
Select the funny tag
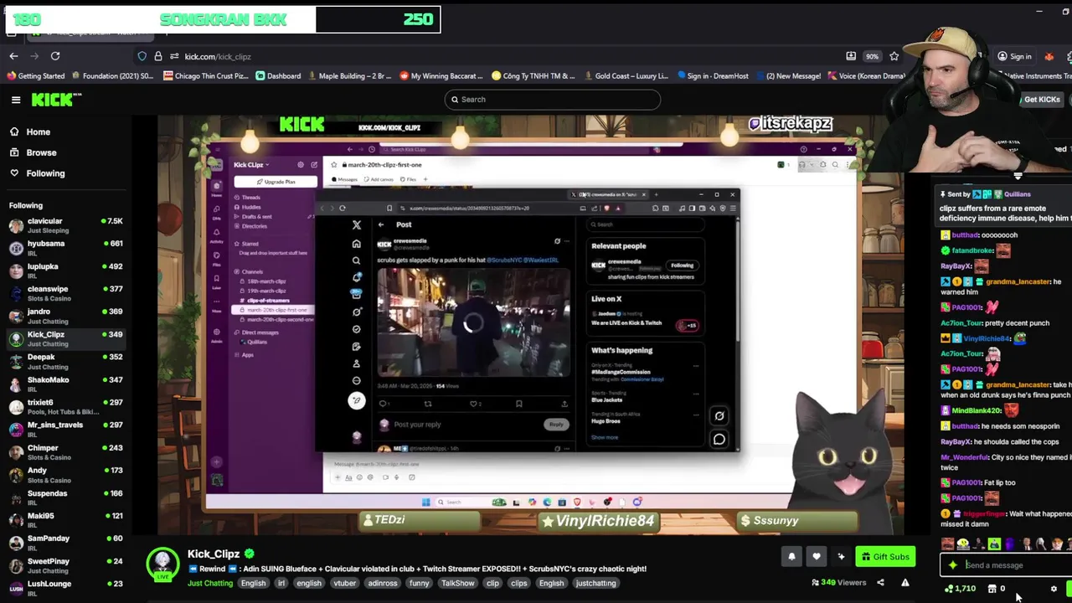420,583
